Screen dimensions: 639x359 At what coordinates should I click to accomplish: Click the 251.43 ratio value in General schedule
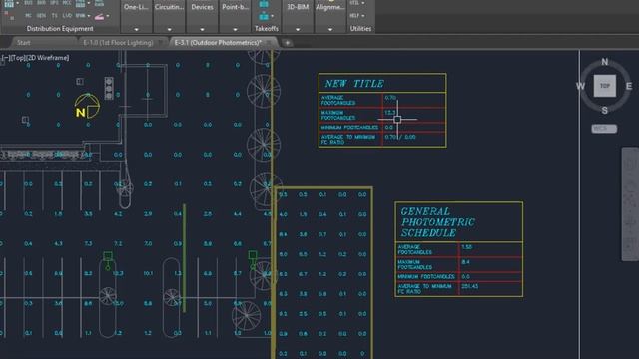pos(470,286)
